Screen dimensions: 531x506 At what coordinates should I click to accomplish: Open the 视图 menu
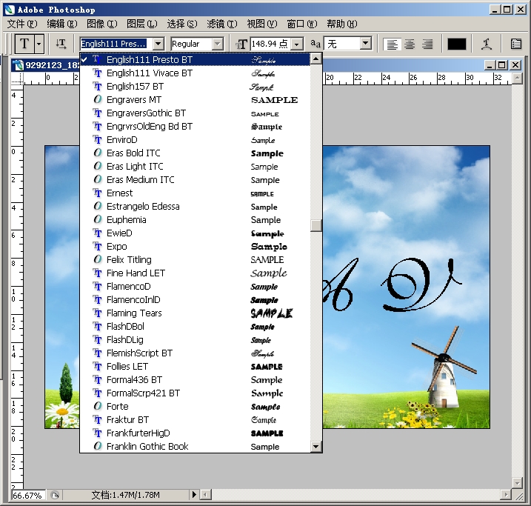tap(261, 24)
